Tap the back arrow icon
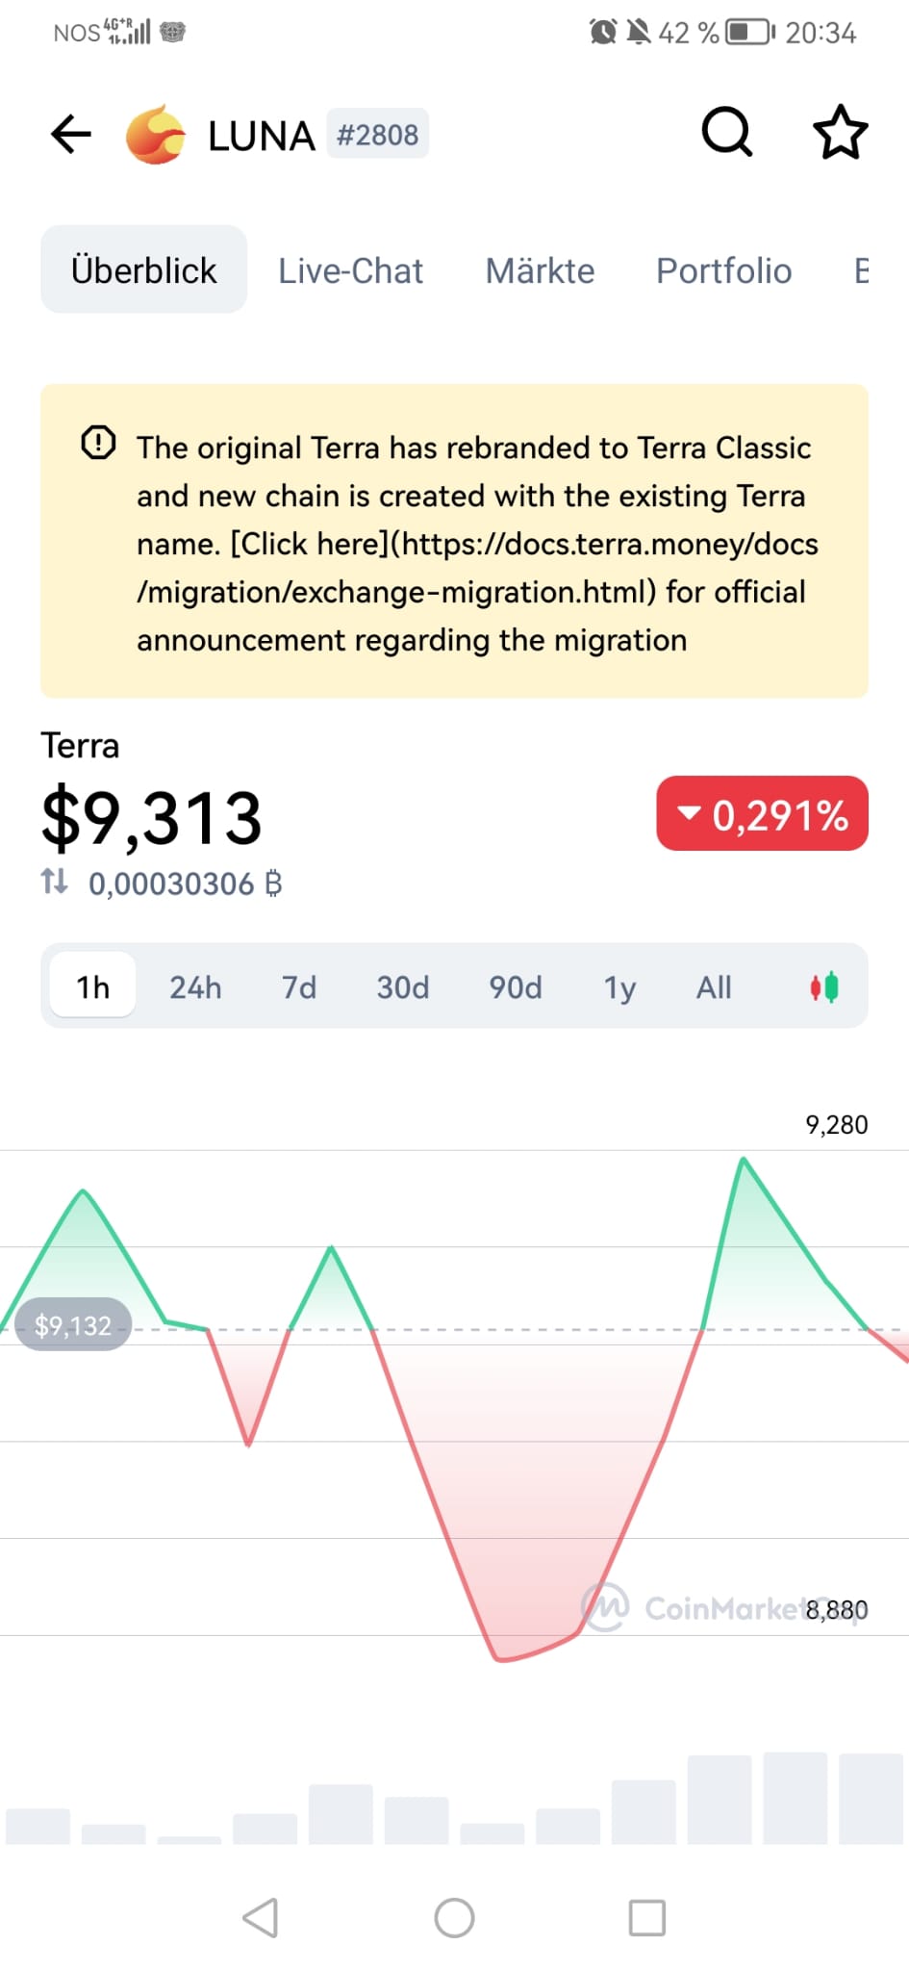Screen dimensions: 909x1971 coord(71,134)
